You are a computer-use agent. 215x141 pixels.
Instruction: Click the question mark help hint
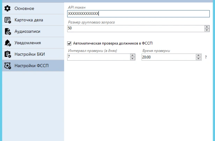206,57
